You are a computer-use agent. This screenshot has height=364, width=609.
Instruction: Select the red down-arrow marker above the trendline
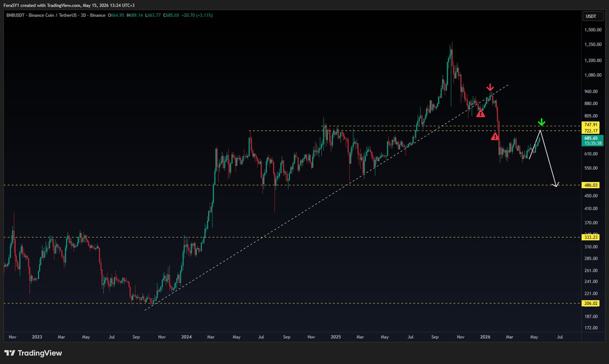click(490, 88)
